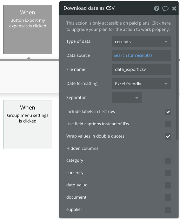
Task: Click the property panel vertical scrollbar
Action: tap(177, 77)
